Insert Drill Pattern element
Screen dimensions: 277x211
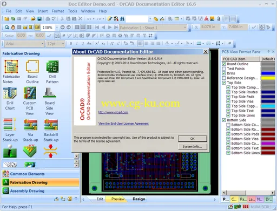point(52,72)
